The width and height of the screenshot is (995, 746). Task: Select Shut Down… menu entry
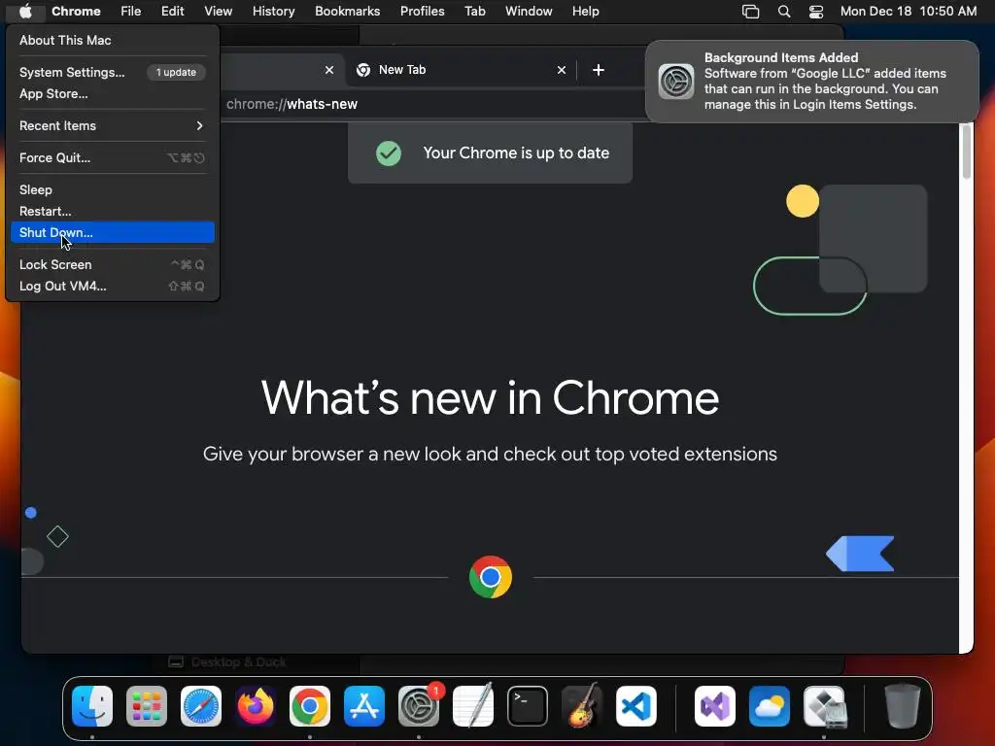coord(113,232)
